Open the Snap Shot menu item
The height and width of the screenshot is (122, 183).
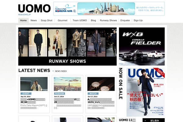tap(46, 20)
